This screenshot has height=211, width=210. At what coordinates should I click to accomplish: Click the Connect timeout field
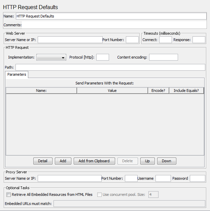(165, 40)
